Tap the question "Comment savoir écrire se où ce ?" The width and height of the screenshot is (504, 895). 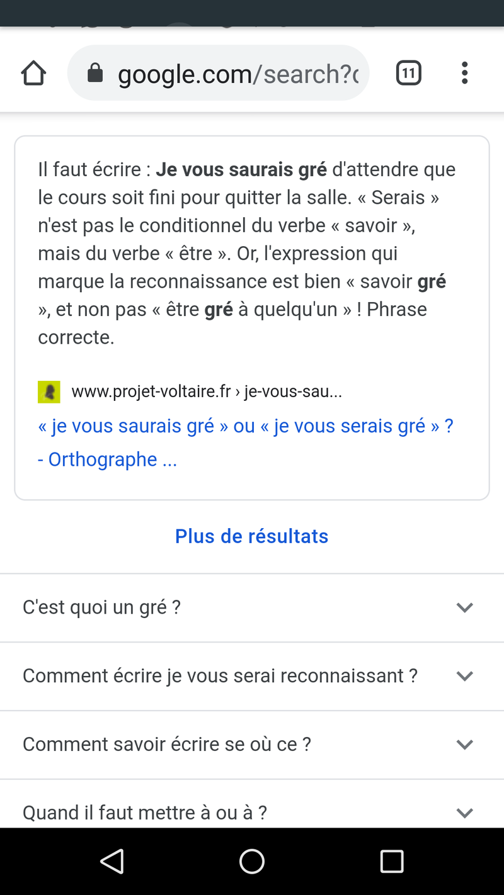click(167, 745)
